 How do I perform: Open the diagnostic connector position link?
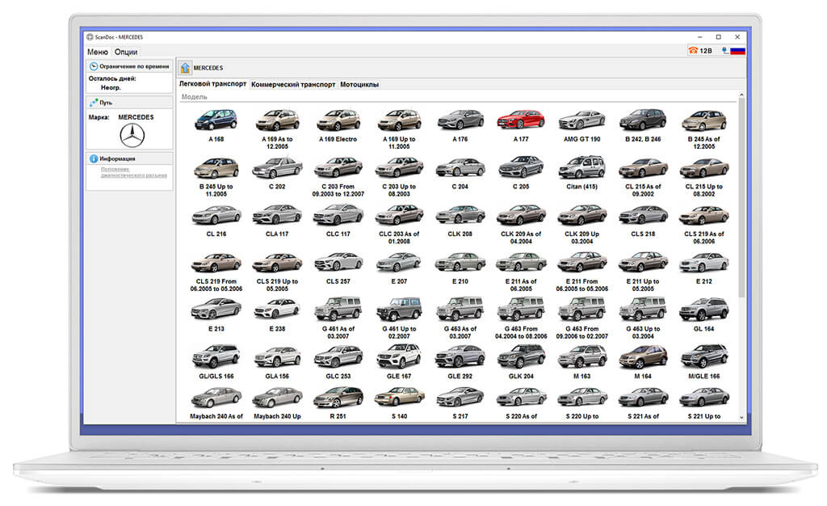(133, 172)
